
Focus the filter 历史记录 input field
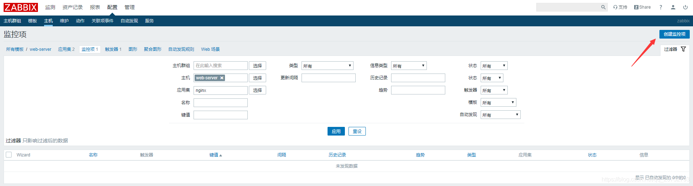coord(418,78)
